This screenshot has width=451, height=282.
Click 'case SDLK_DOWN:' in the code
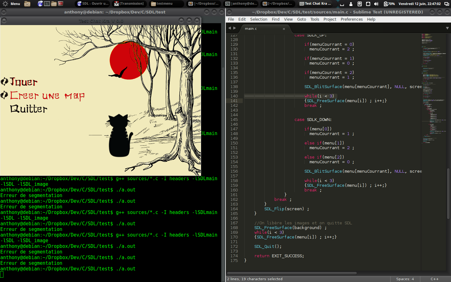pyautogui.click(x=313, y=119)
